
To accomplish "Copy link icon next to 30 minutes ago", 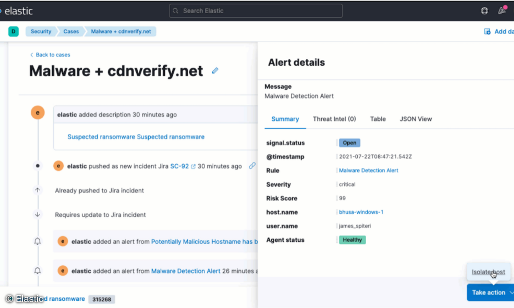I will click(x=252, y=166).
